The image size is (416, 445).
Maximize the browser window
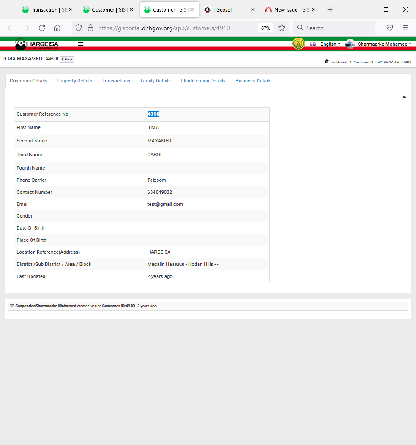pyautogui.click(x=386, y=9)
